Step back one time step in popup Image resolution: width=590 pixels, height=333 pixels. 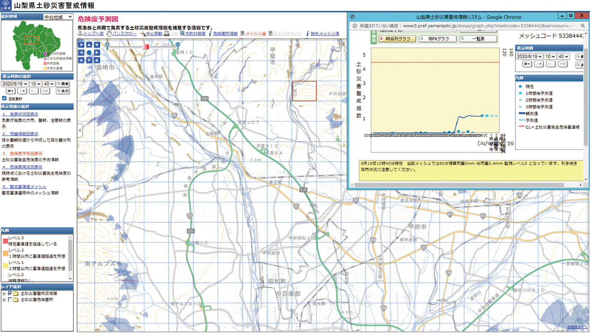tap(539, 64)
